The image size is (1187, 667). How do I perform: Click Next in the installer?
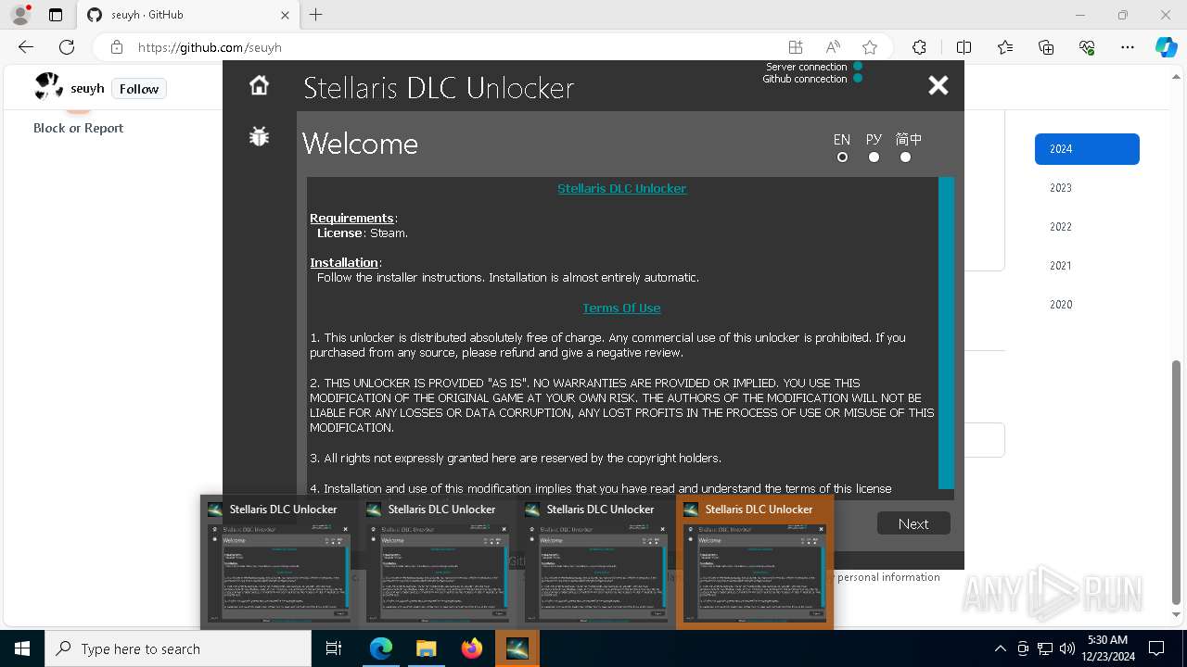tap(913, 523)
